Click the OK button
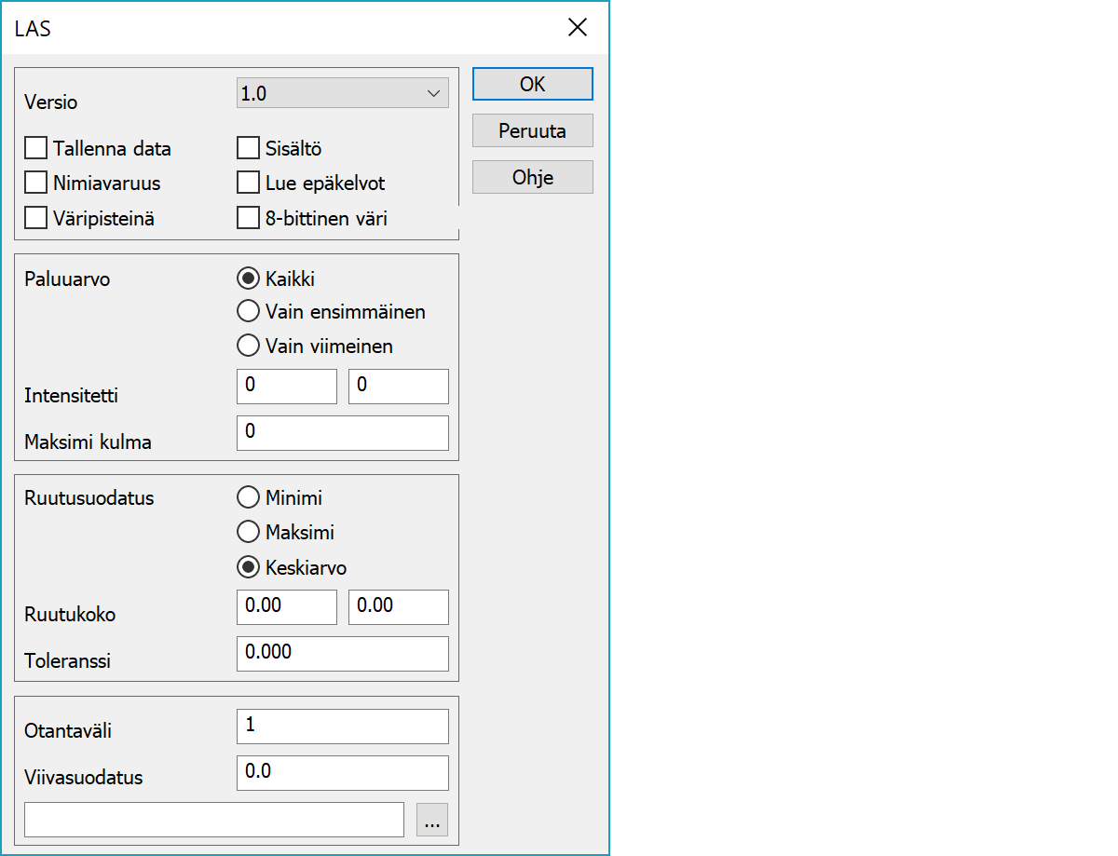The width and height of the screenshot is (1118, 856). [532, 84]
